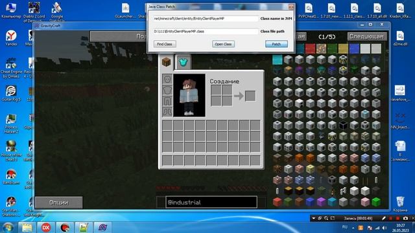Select the music note item in item panel
The height and width of the screenshot is (233, 415).
click(x=343, y=191)
